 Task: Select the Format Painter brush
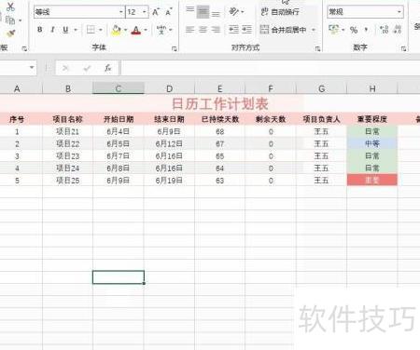[11, 34]
